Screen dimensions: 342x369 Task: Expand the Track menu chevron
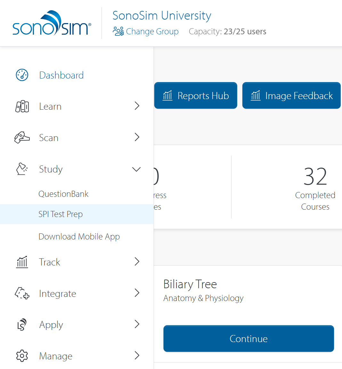[x=137, y=262]
